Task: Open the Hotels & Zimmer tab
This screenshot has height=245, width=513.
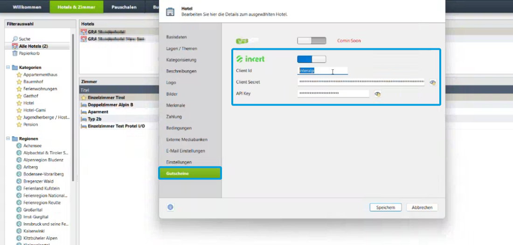Action: click(76, 7)
